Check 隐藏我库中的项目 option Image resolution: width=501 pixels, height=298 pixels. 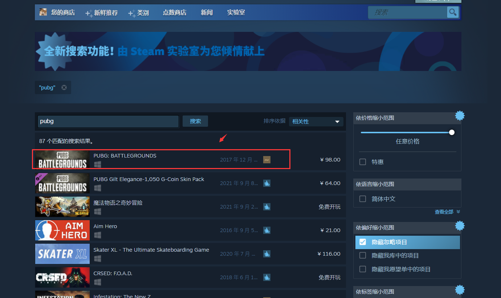coord(363,256)
